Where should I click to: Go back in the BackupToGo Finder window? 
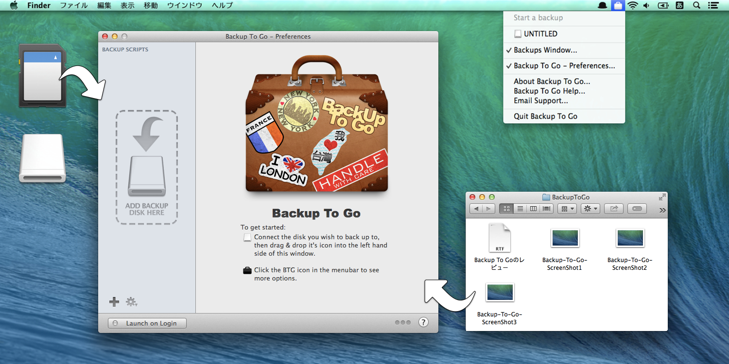point(476,209)
